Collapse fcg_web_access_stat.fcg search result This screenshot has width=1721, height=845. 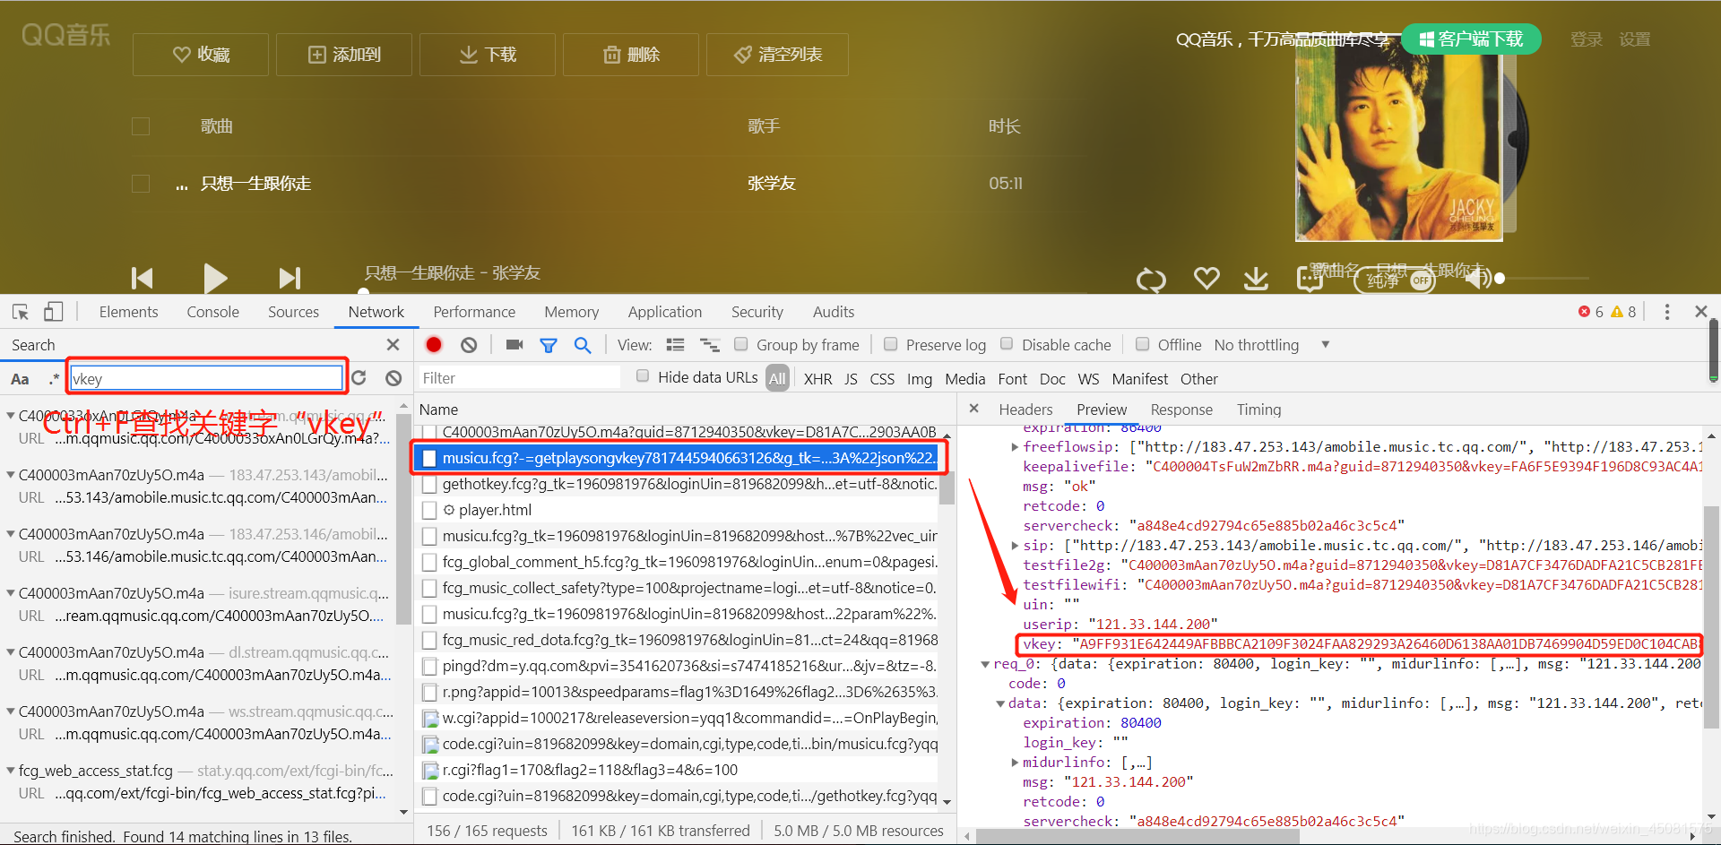click(11, 771)
